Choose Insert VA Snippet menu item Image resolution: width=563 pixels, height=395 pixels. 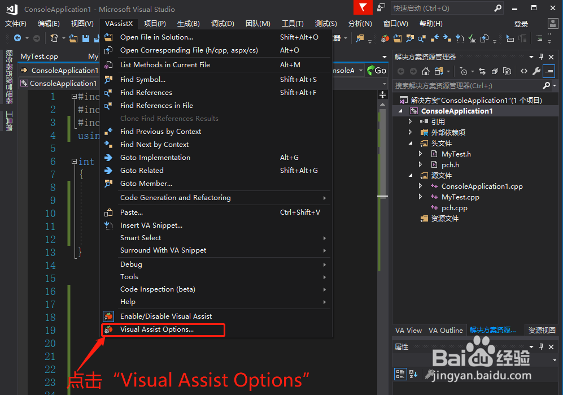point(216,225)
